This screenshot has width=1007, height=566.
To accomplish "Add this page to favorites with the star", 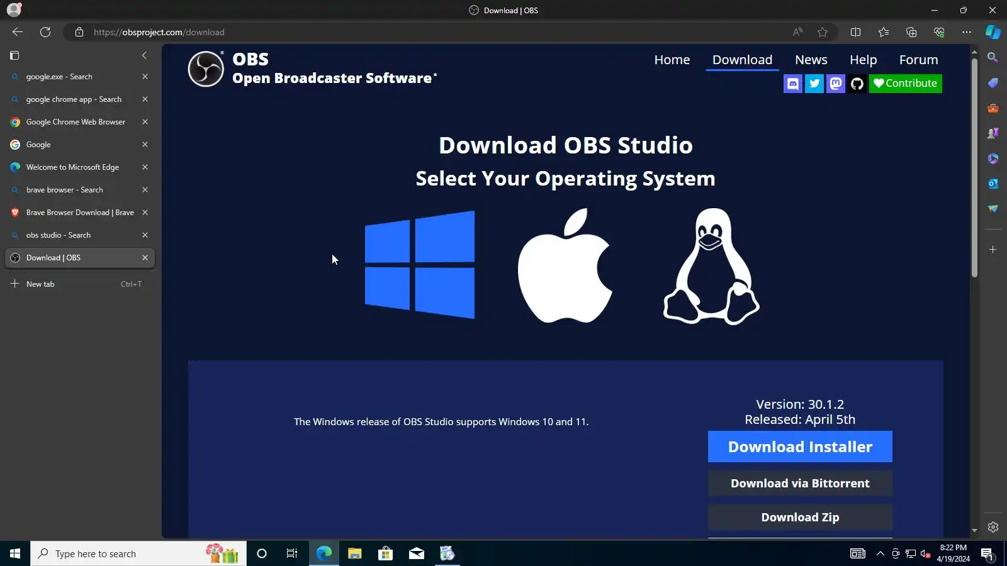I will click(823, 32).
